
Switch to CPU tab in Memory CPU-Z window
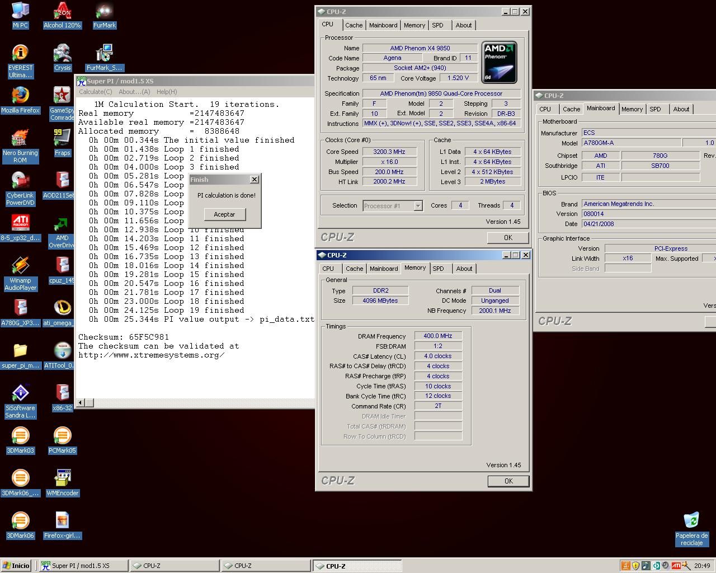click(x=328, y=269)
